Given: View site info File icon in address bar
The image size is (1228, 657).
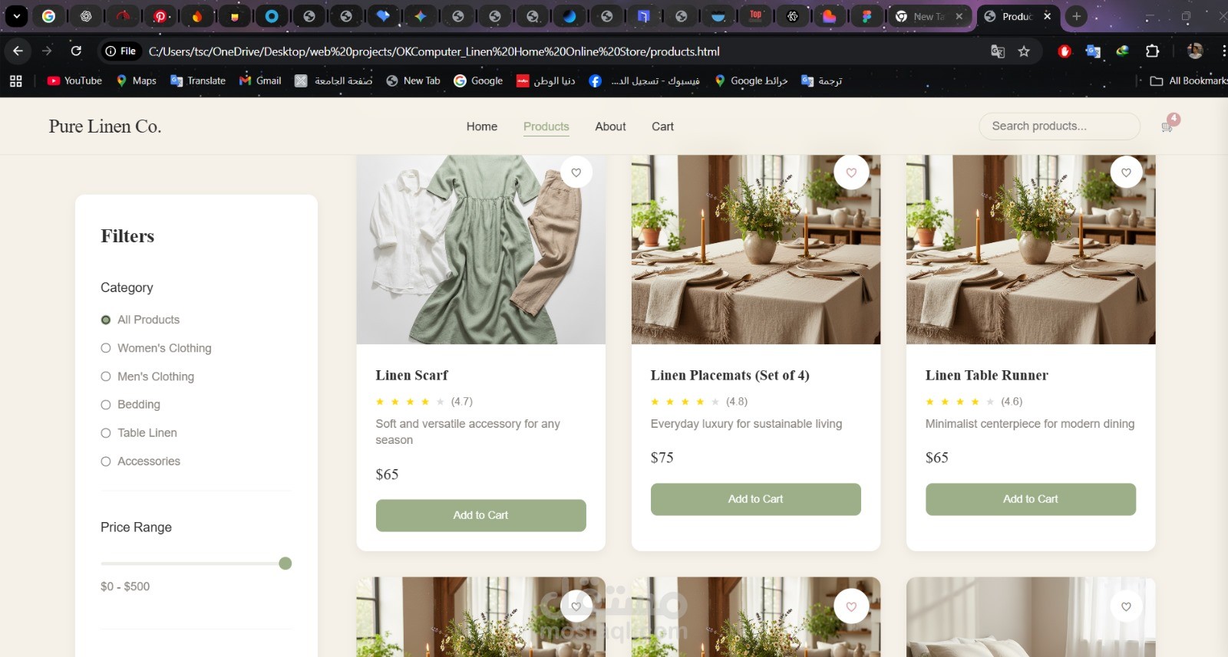Looking at the screenshot, I should pyautogui.click(x=121, y=51).
